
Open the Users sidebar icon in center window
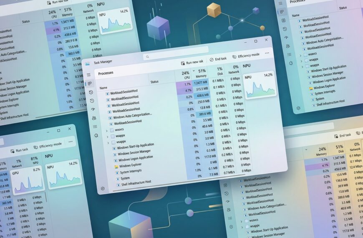tap(94, 118)
